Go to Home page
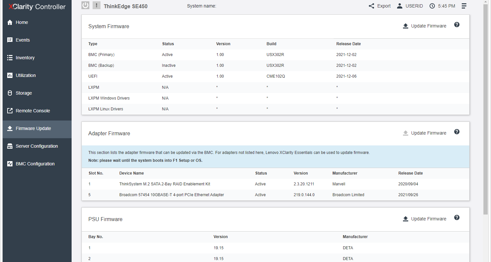491x262 pixels. [x=37, y=22]
